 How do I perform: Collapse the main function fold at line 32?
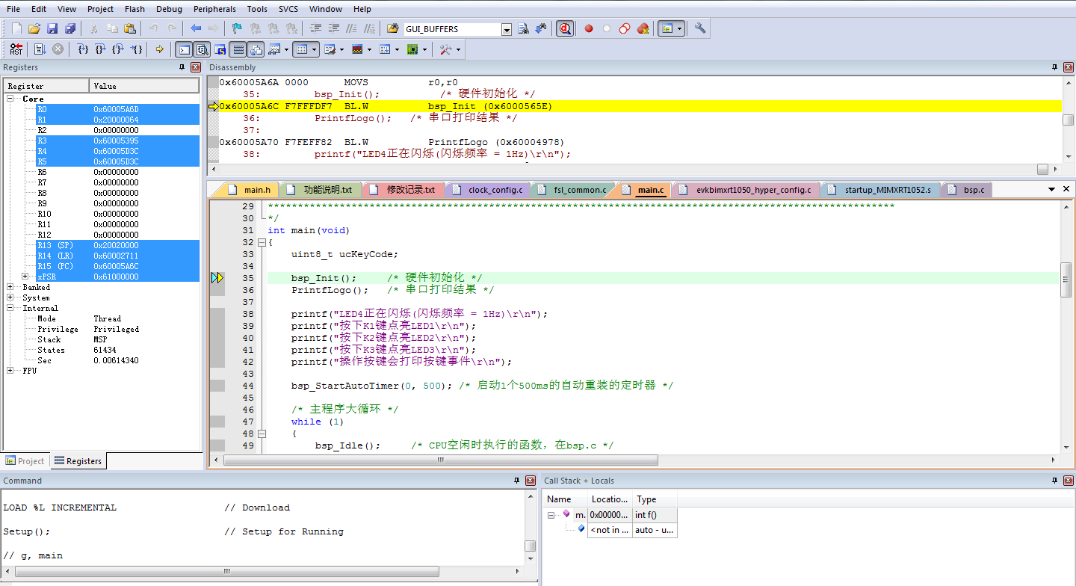(x=262, y=242)
